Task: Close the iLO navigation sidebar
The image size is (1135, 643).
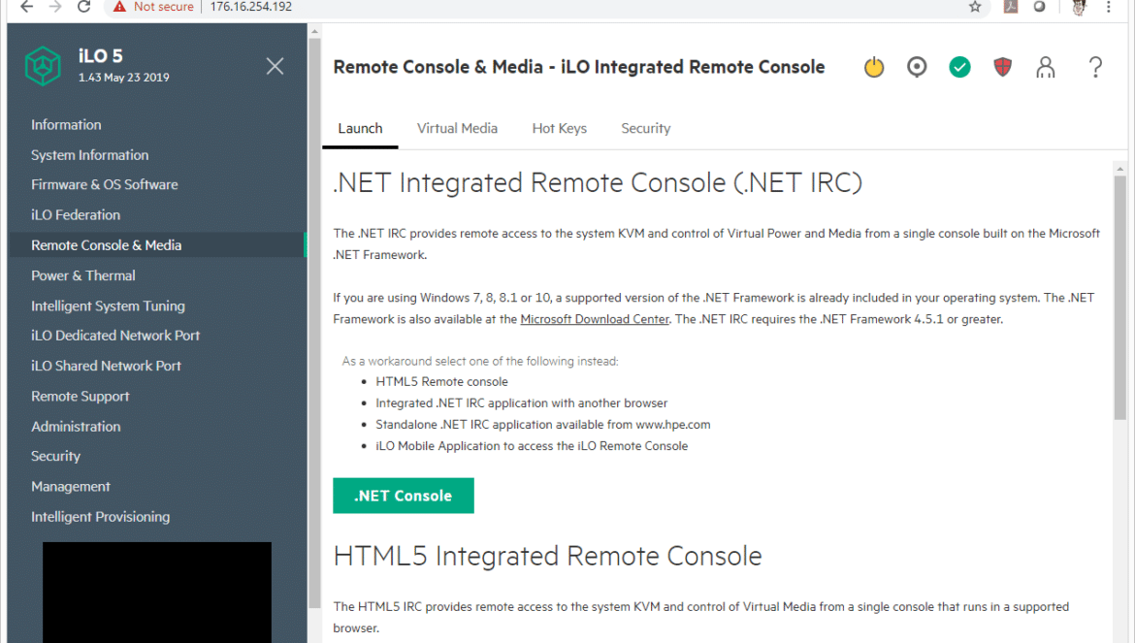Action: 276,67
